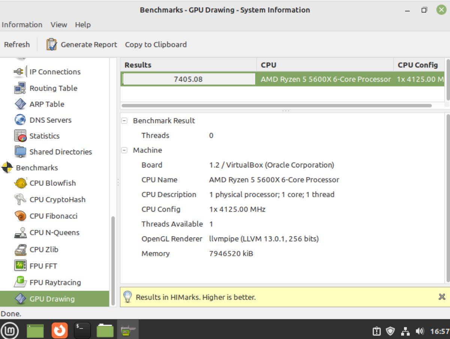Open the CPU N-Queens benchmark
450x339 pixels.
[55, 233]
